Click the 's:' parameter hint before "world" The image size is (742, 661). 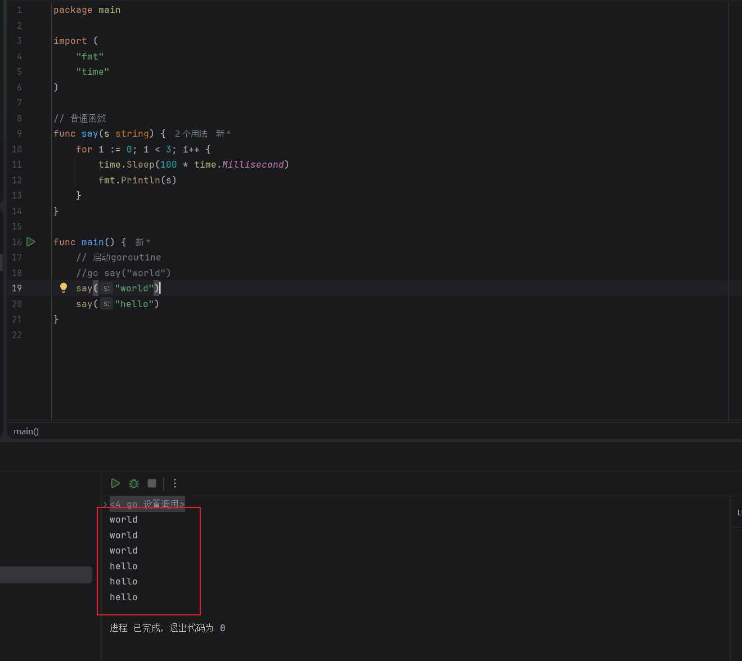(x=106, y=288)
